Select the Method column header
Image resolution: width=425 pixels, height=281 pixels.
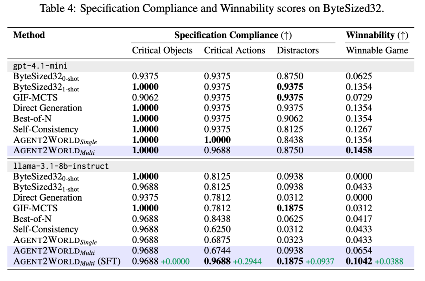[29, 35]
